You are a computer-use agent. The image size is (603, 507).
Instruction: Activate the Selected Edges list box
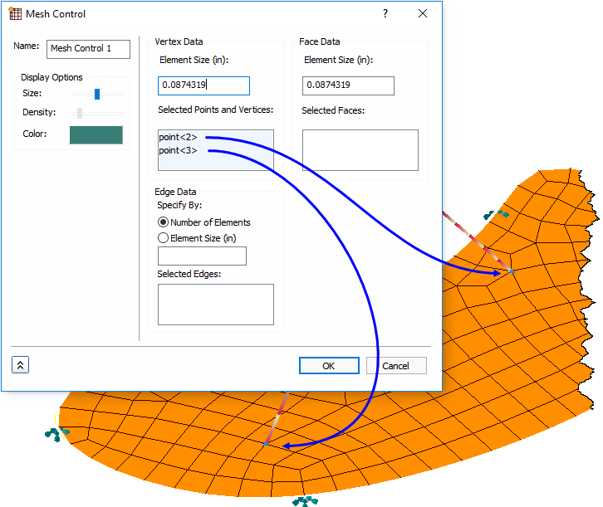point(215,305)
